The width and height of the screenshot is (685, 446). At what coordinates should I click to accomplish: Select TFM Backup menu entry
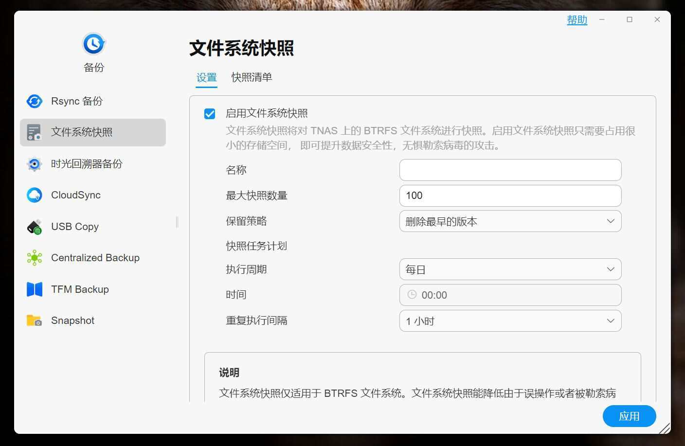click(x=93, y=289)
